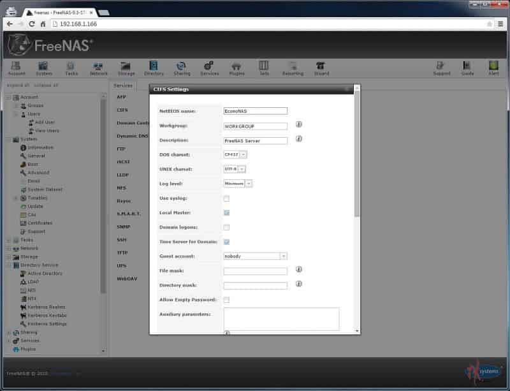Image resolution: width=510 pixels, height=391 pixels.
Task: Launch the Wizard from the toolbar
Action: 321,68
